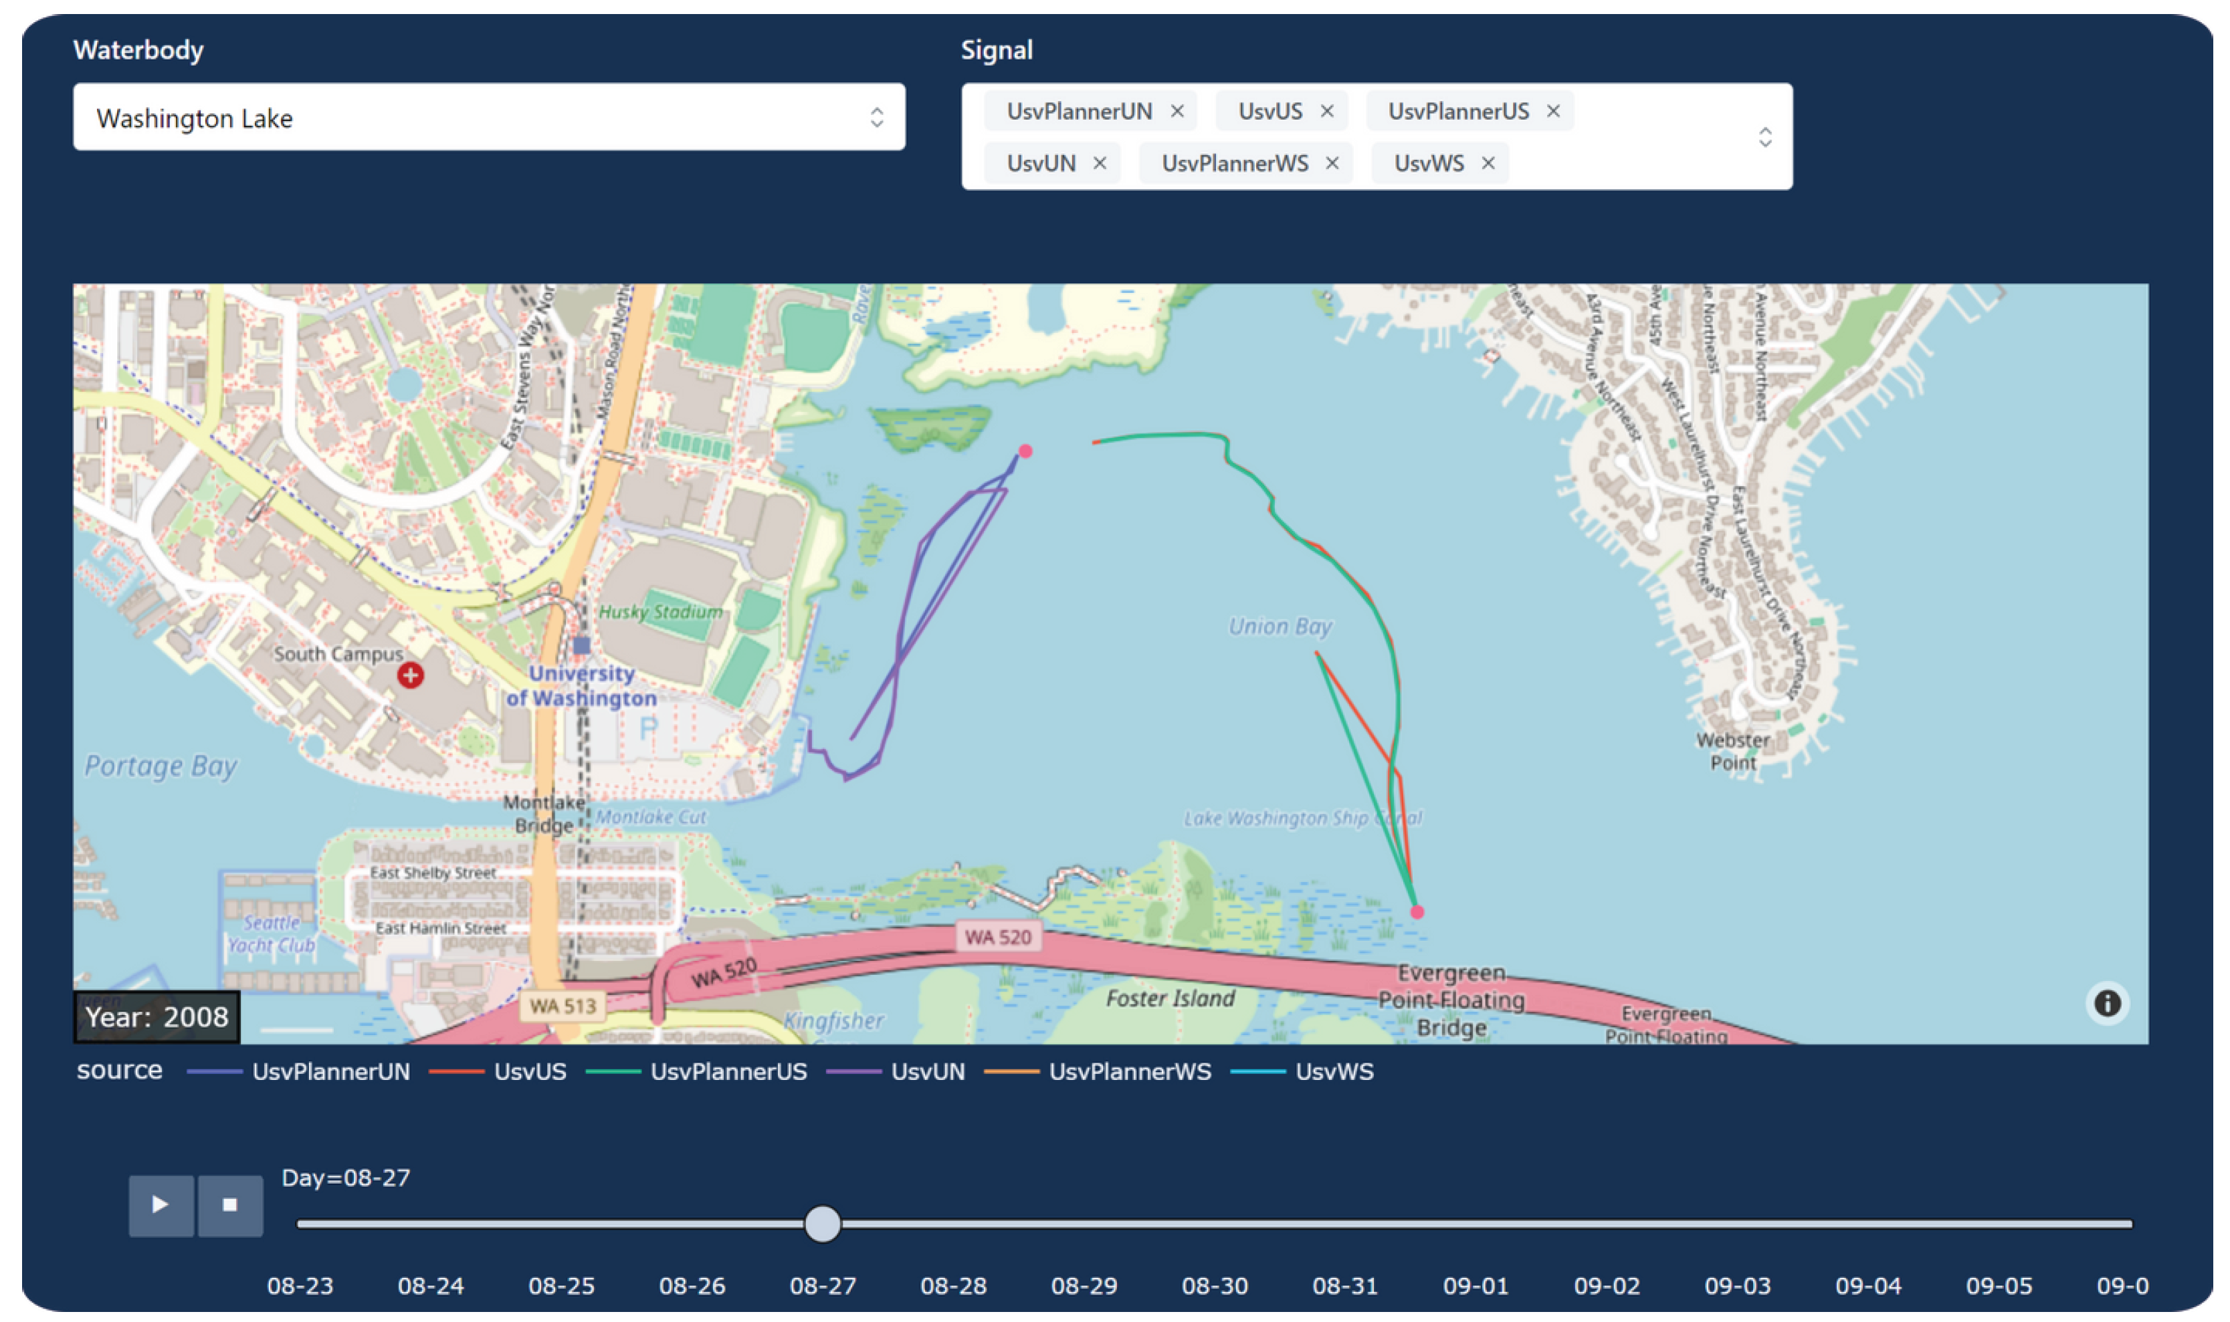Toggle UsvWS legend entry

pos(1333,1072)
